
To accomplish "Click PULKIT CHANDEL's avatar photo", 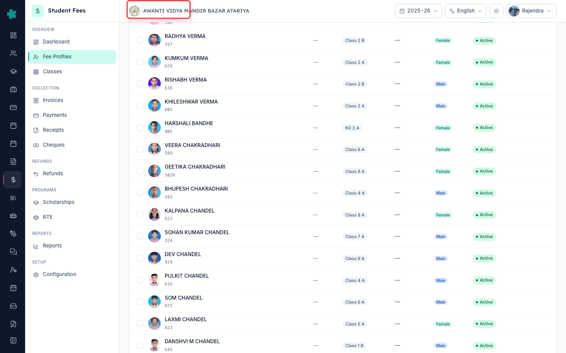I will point(154,280).
